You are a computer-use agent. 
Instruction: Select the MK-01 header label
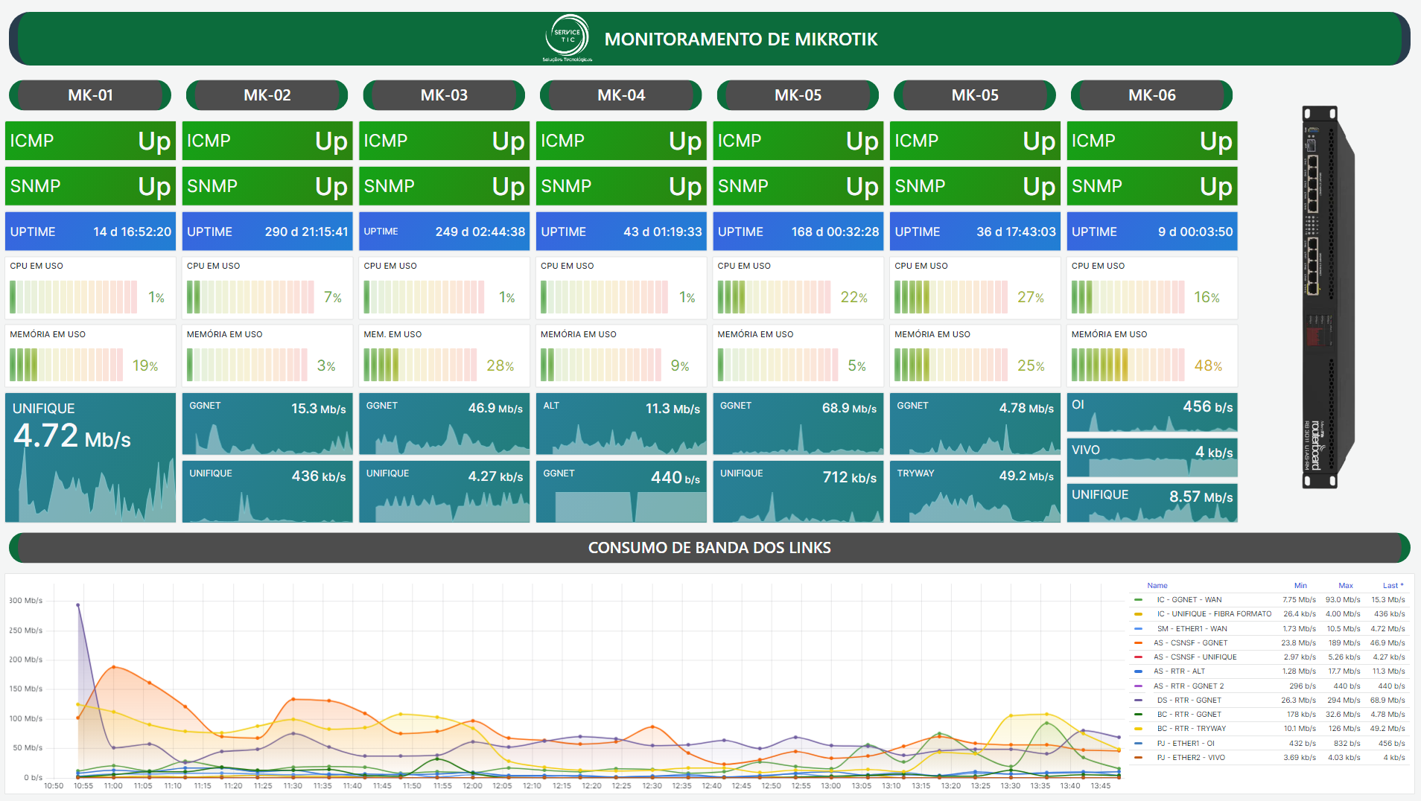pyautogui.click(x=90, y=95)
